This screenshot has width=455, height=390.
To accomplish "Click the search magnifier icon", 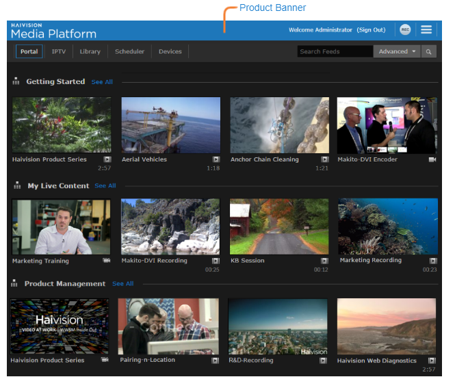I will pyautogui.click(x=429, y=51).
